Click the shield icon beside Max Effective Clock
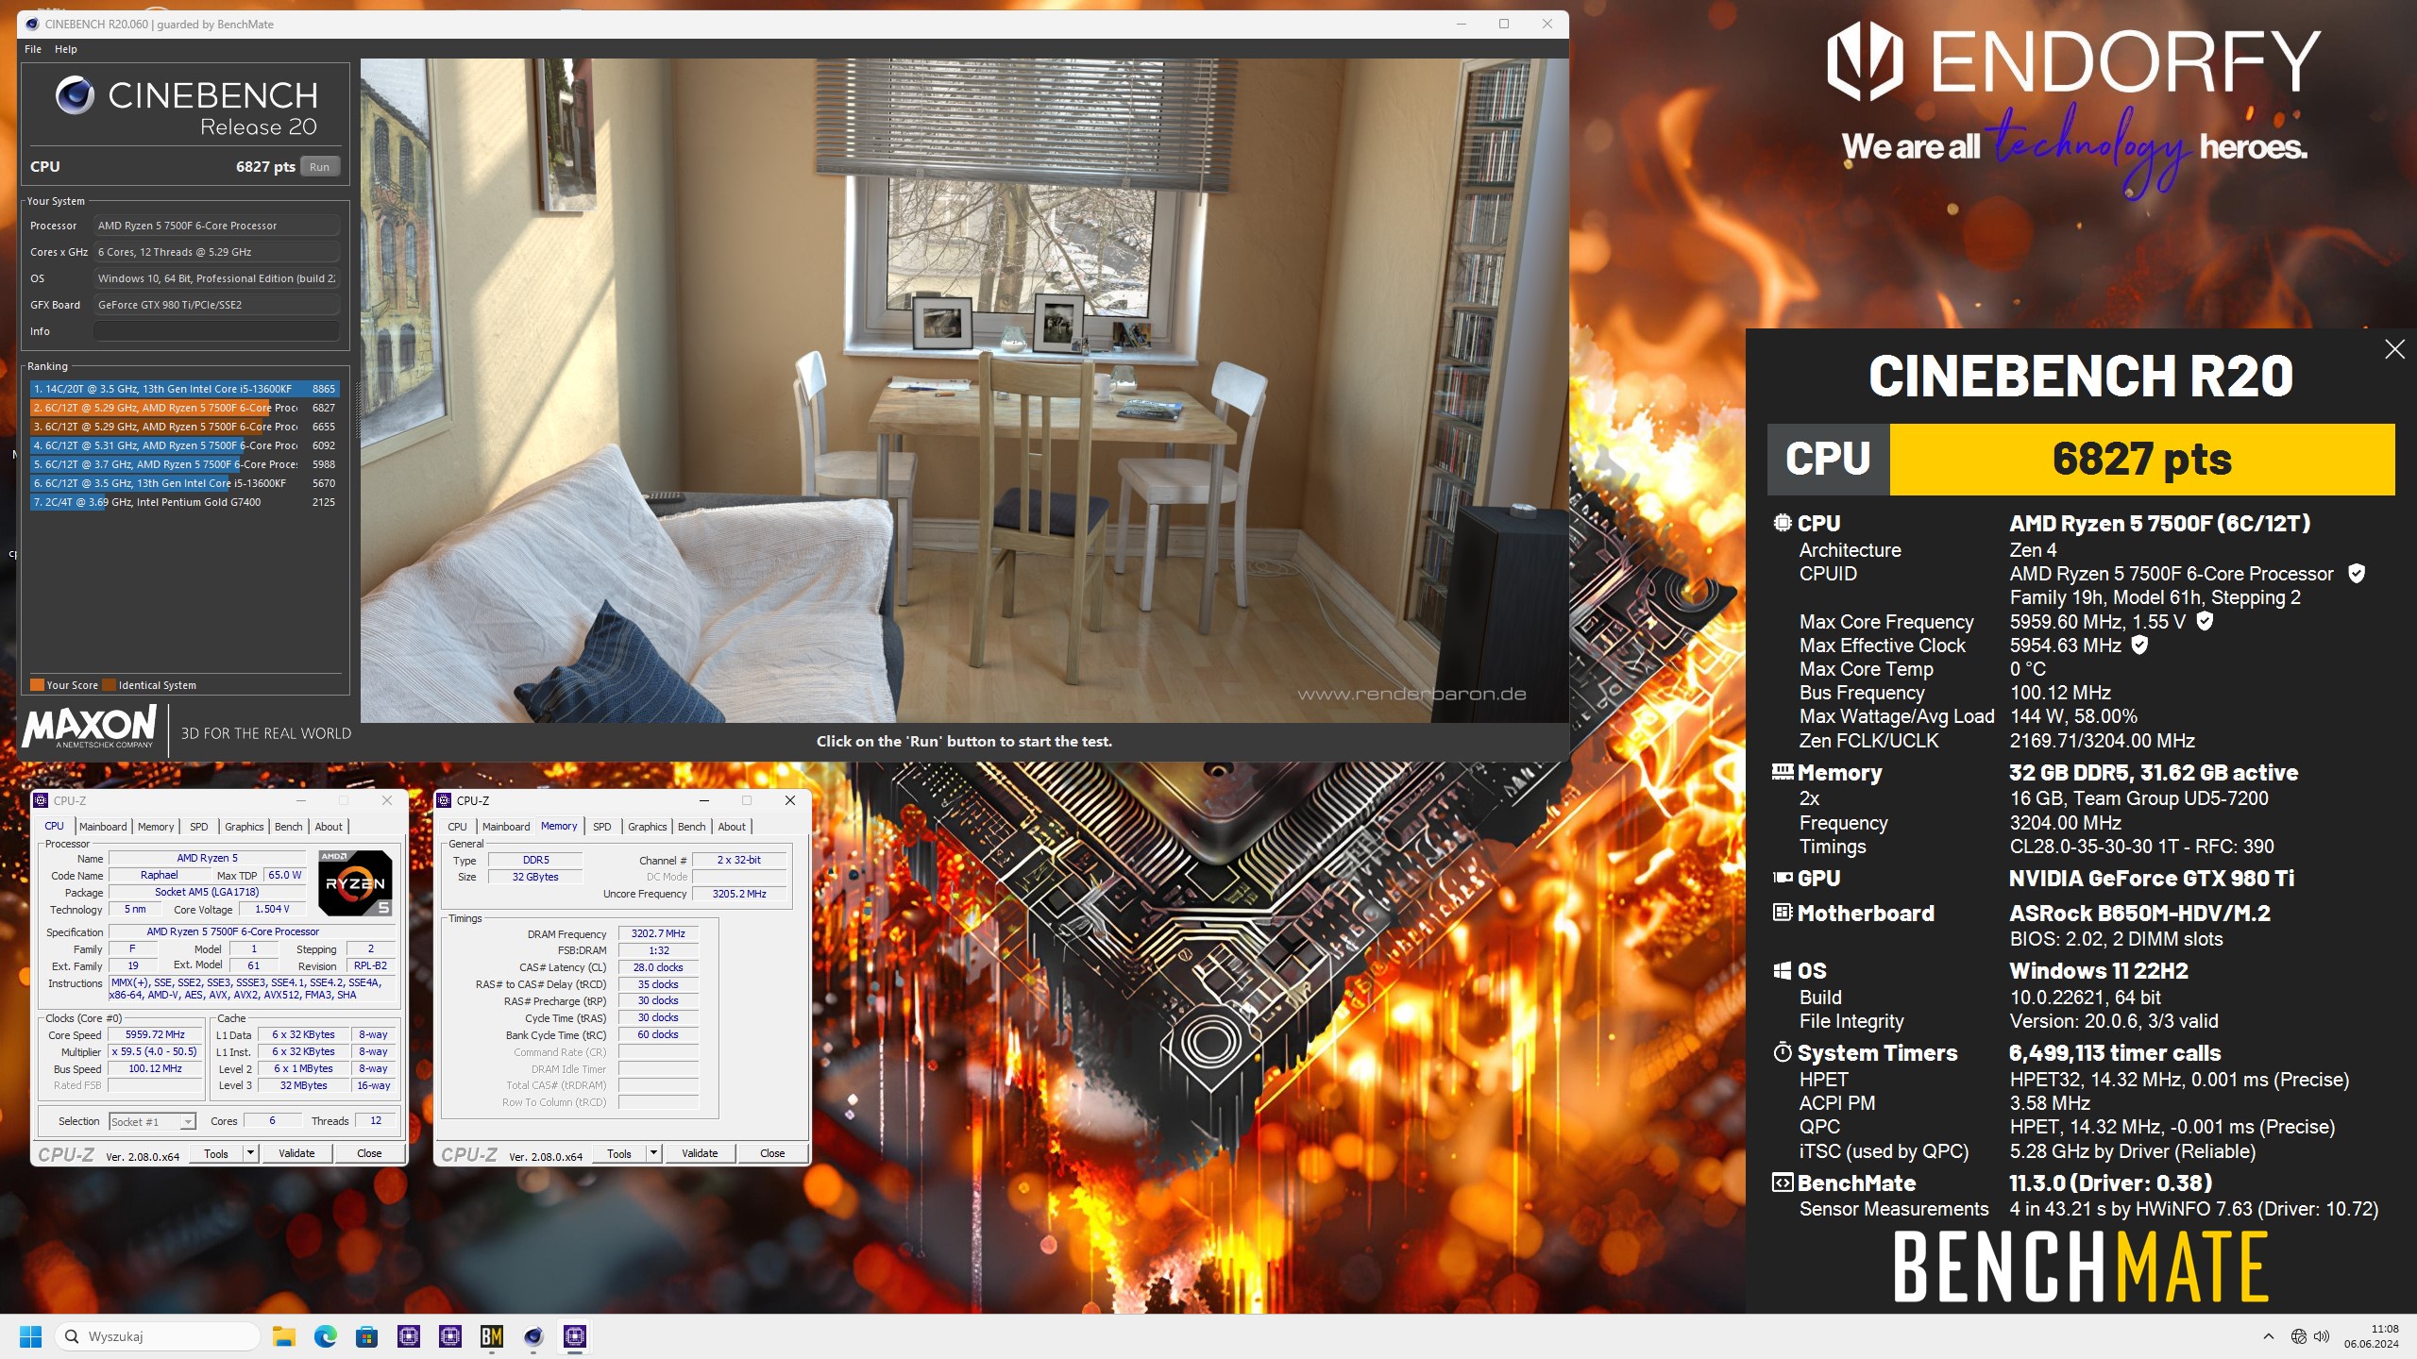The image size is (2417, 1359). [x=2140, y=645]
